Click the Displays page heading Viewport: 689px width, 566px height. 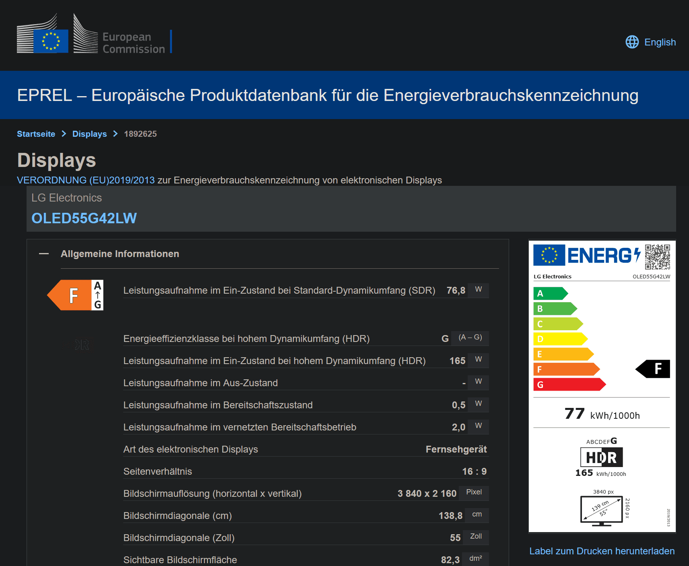point(57,160)
